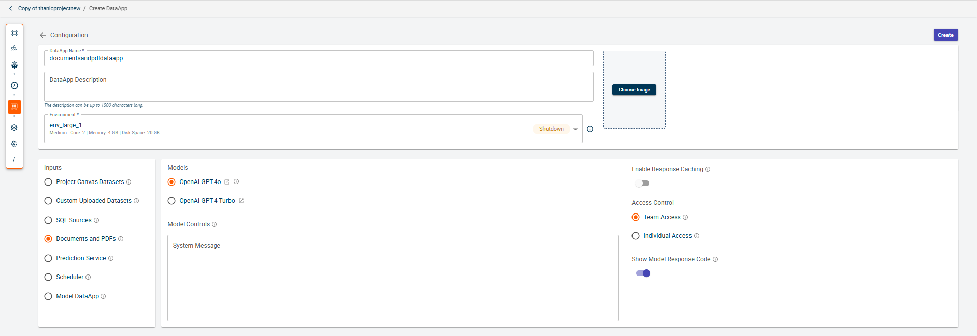
Task: Select the Individual Access radio button
Action: click(x=636, y=236)
